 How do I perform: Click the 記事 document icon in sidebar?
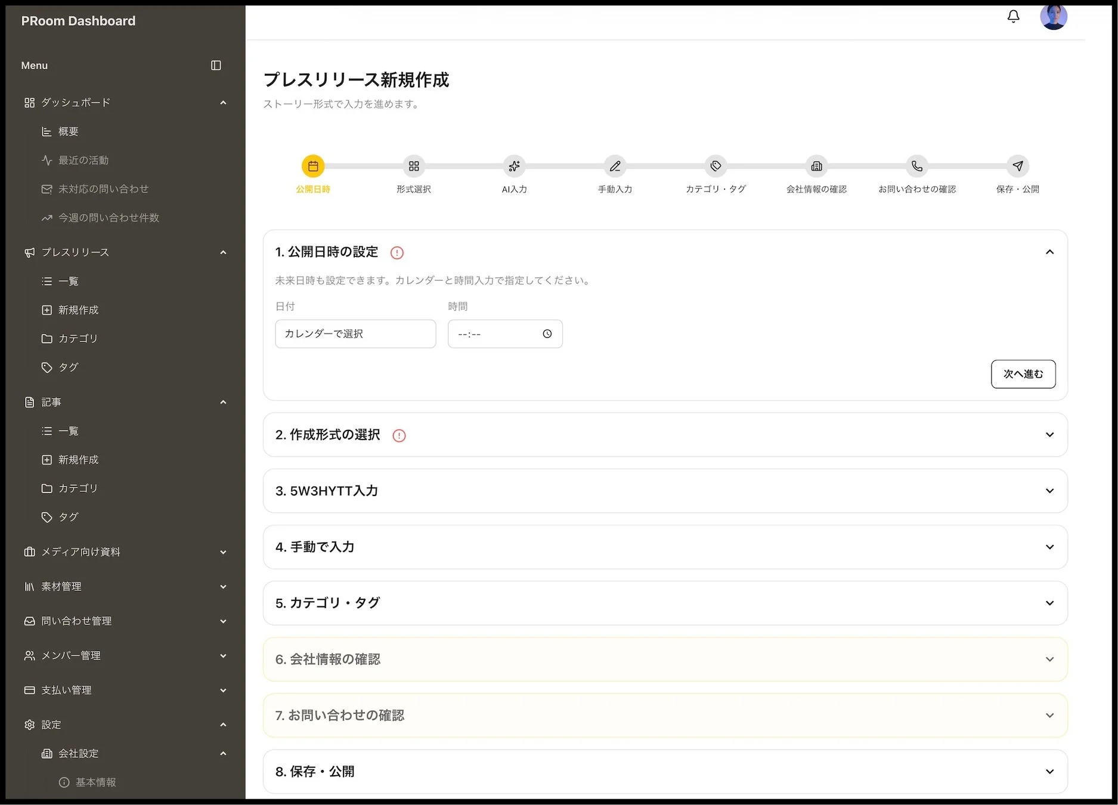[x=29, y=402]
